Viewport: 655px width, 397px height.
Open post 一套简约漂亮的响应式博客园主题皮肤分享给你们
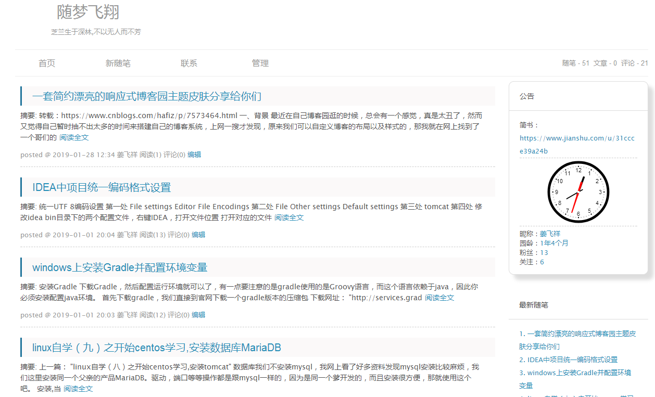pyautogui.click(x=147, y=96)
